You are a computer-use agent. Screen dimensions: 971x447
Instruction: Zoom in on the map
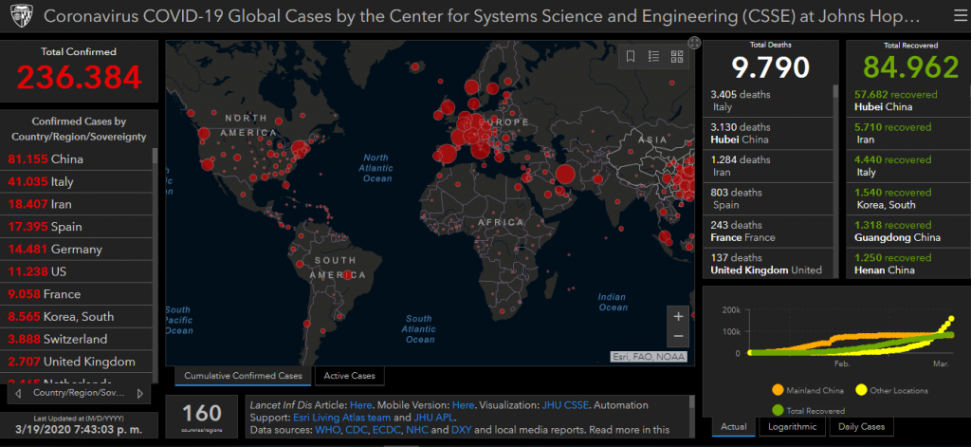(677, 316)
